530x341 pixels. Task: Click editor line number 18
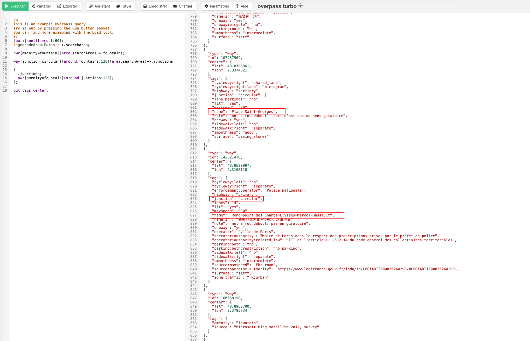(5, 90)
